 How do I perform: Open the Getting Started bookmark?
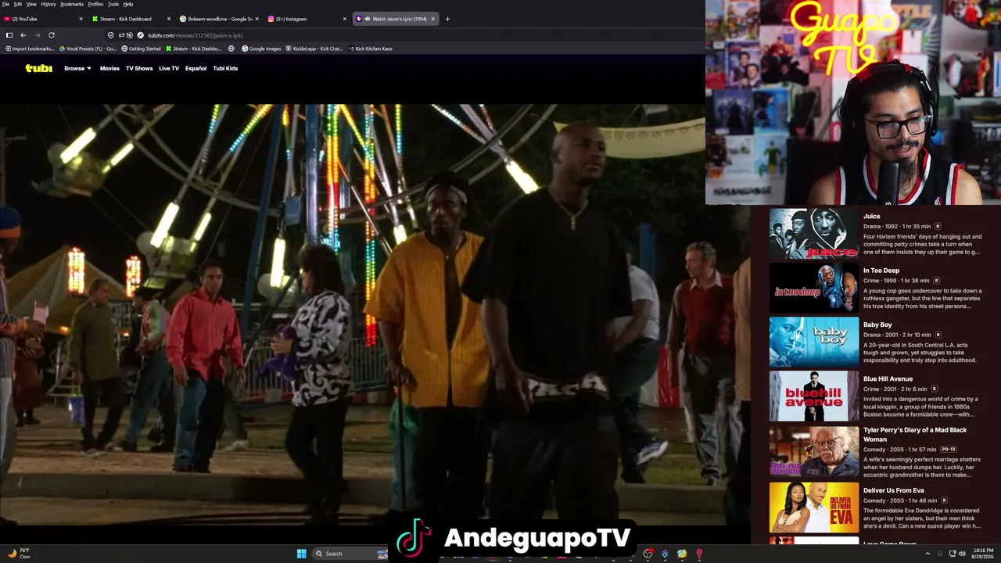click(x=141, y=48)
